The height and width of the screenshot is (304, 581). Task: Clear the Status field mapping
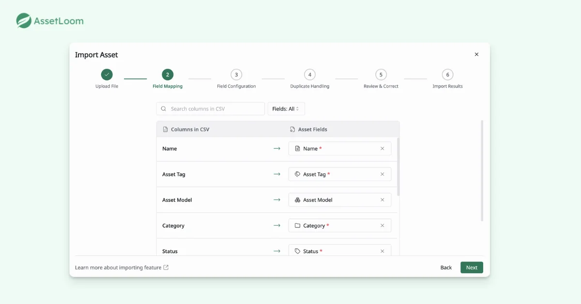(382, 251)
